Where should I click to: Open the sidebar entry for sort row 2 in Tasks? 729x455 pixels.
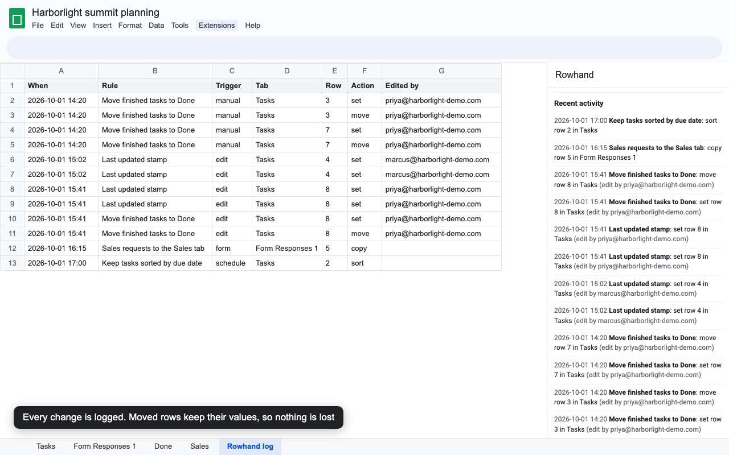[638, 126]
